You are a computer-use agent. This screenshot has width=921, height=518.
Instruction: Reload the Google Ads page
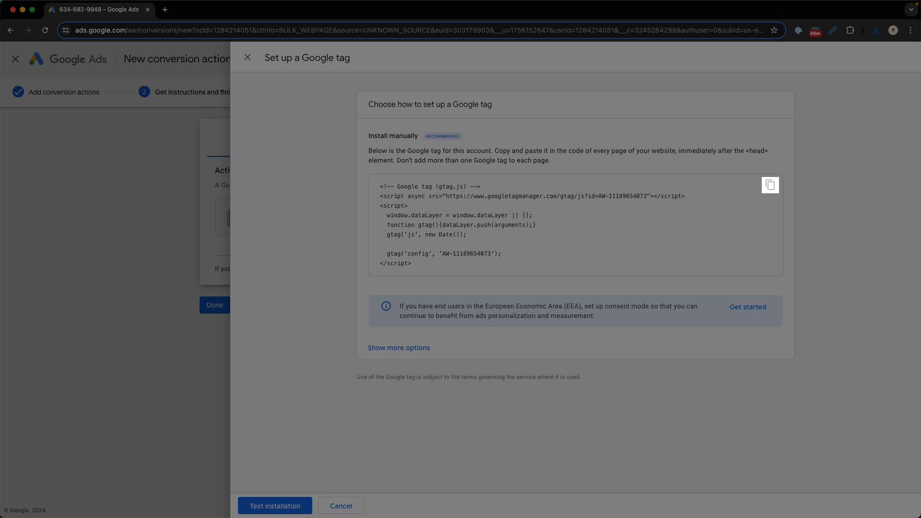pyautogui.click(x=45, y=30)
